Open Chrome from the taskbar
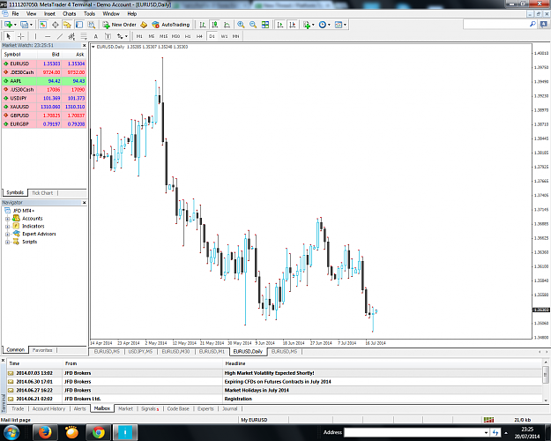 99,432
